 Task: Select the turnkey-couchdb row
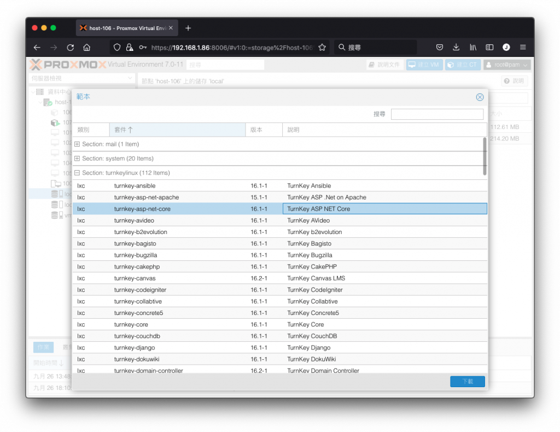[279, 336]
